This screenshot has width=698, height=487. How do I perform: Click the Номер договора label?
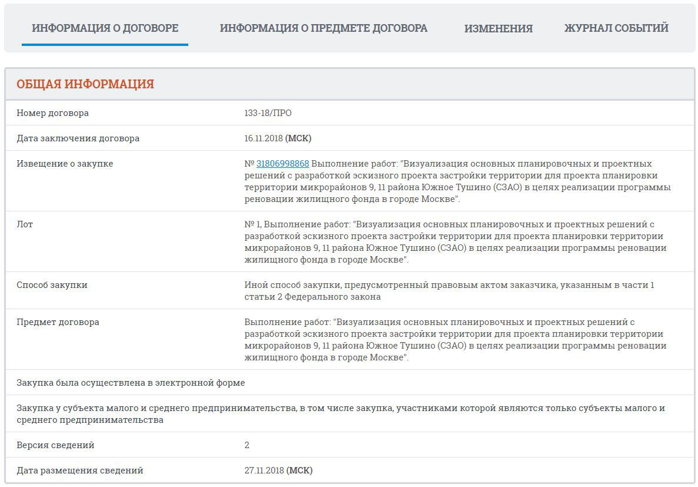52,113
